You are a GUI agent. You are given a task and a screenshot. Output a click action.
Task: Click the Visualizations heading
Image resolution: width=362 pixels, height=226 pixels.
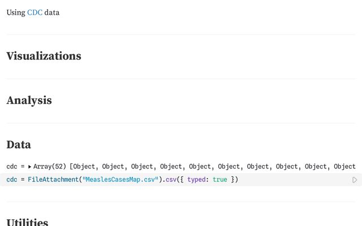44,56
